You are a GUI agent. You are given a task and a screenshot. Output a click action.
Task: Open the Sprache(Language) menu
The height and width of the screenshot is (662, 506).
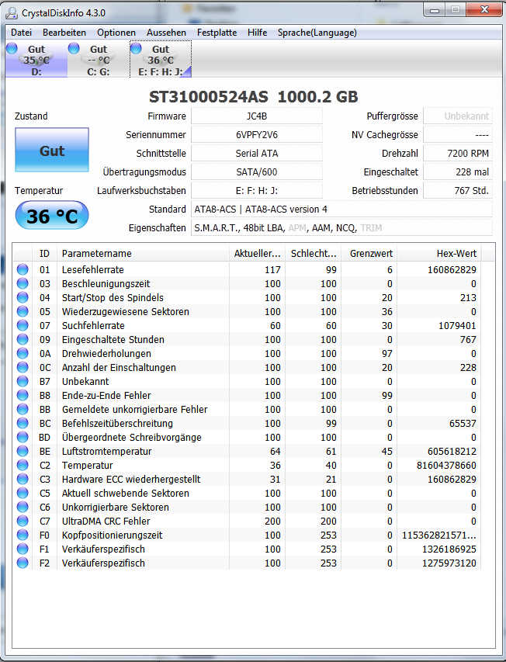(x=317, y=33)
